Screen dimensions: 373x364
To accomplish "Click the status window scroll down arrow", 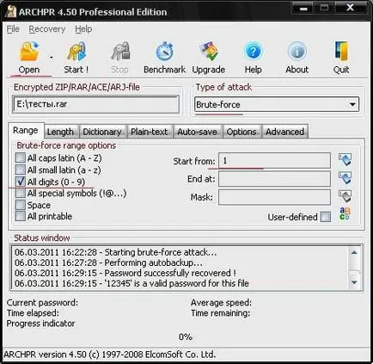I will (x=354, y=282).
